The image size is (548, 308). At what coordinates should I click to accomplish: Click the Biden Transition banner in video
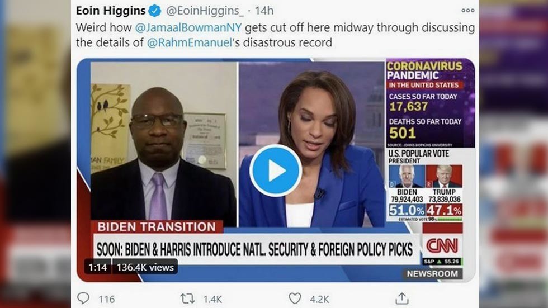(157, 227)
